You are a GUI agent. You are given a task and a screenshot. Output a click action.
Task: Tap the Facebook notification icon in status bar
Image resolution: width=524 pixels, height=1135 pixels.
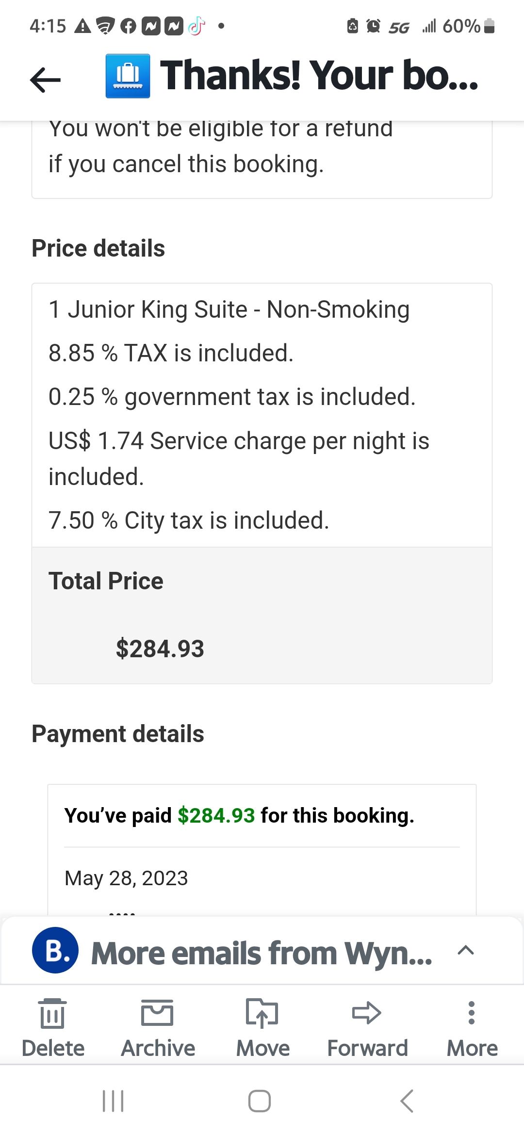[128, 26]
